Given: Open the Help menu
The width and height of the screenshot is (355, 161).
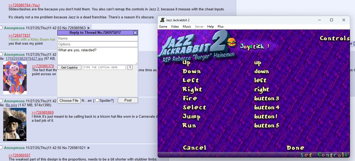Looking at the screenshot, I should point(211,27).
